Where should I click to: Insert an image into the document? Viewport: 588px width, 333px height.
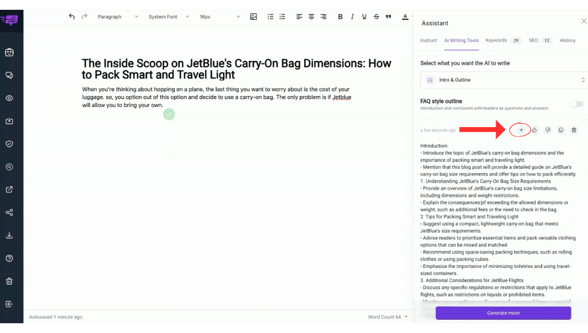[253, 17]
